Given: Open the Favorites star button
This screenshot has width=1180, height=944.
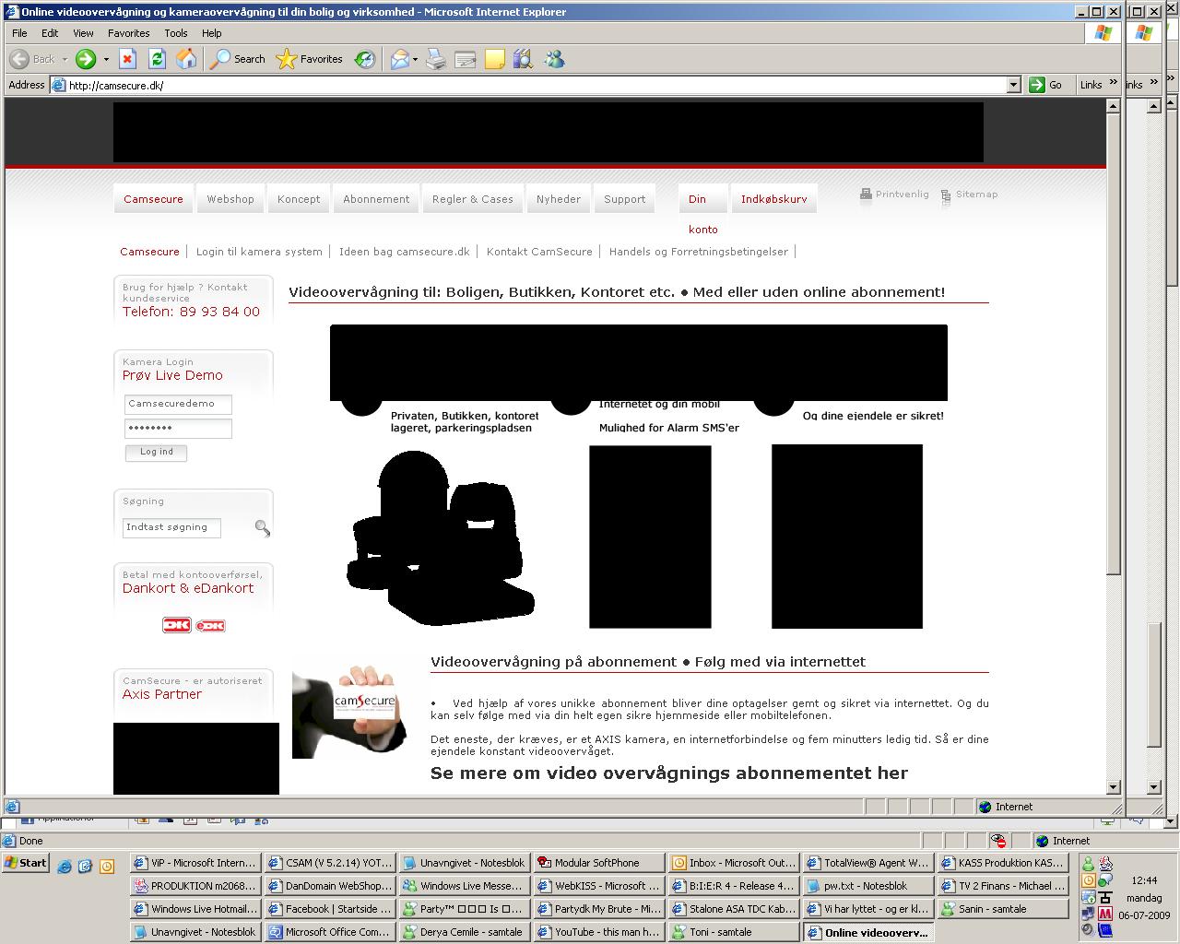Looking at the screenshot, I should (x=310, y=59).
